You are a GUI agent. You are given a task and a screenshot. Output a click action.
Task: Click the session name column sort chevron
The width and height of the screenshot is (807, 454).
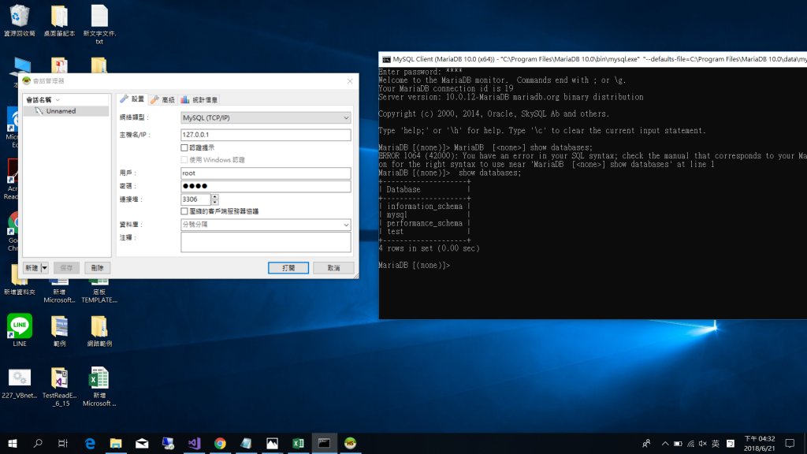point(58,100)
